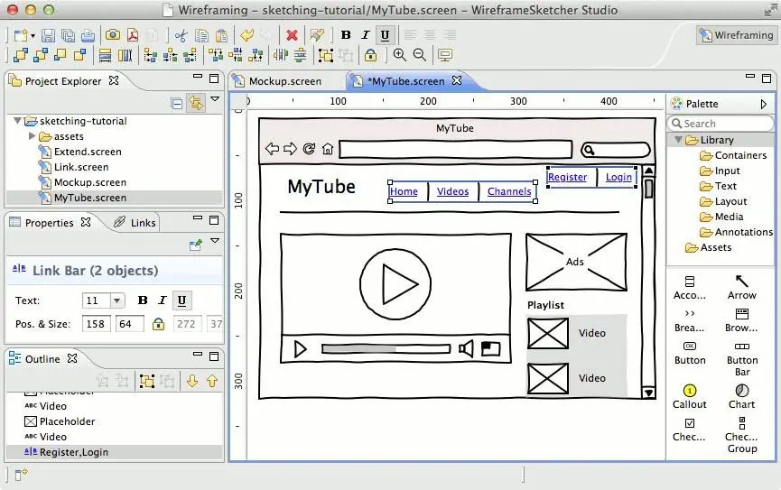Open the New item dropdown arrow
Image resolution: width=781 pixels, height=490 pixels.
[33, 36]
